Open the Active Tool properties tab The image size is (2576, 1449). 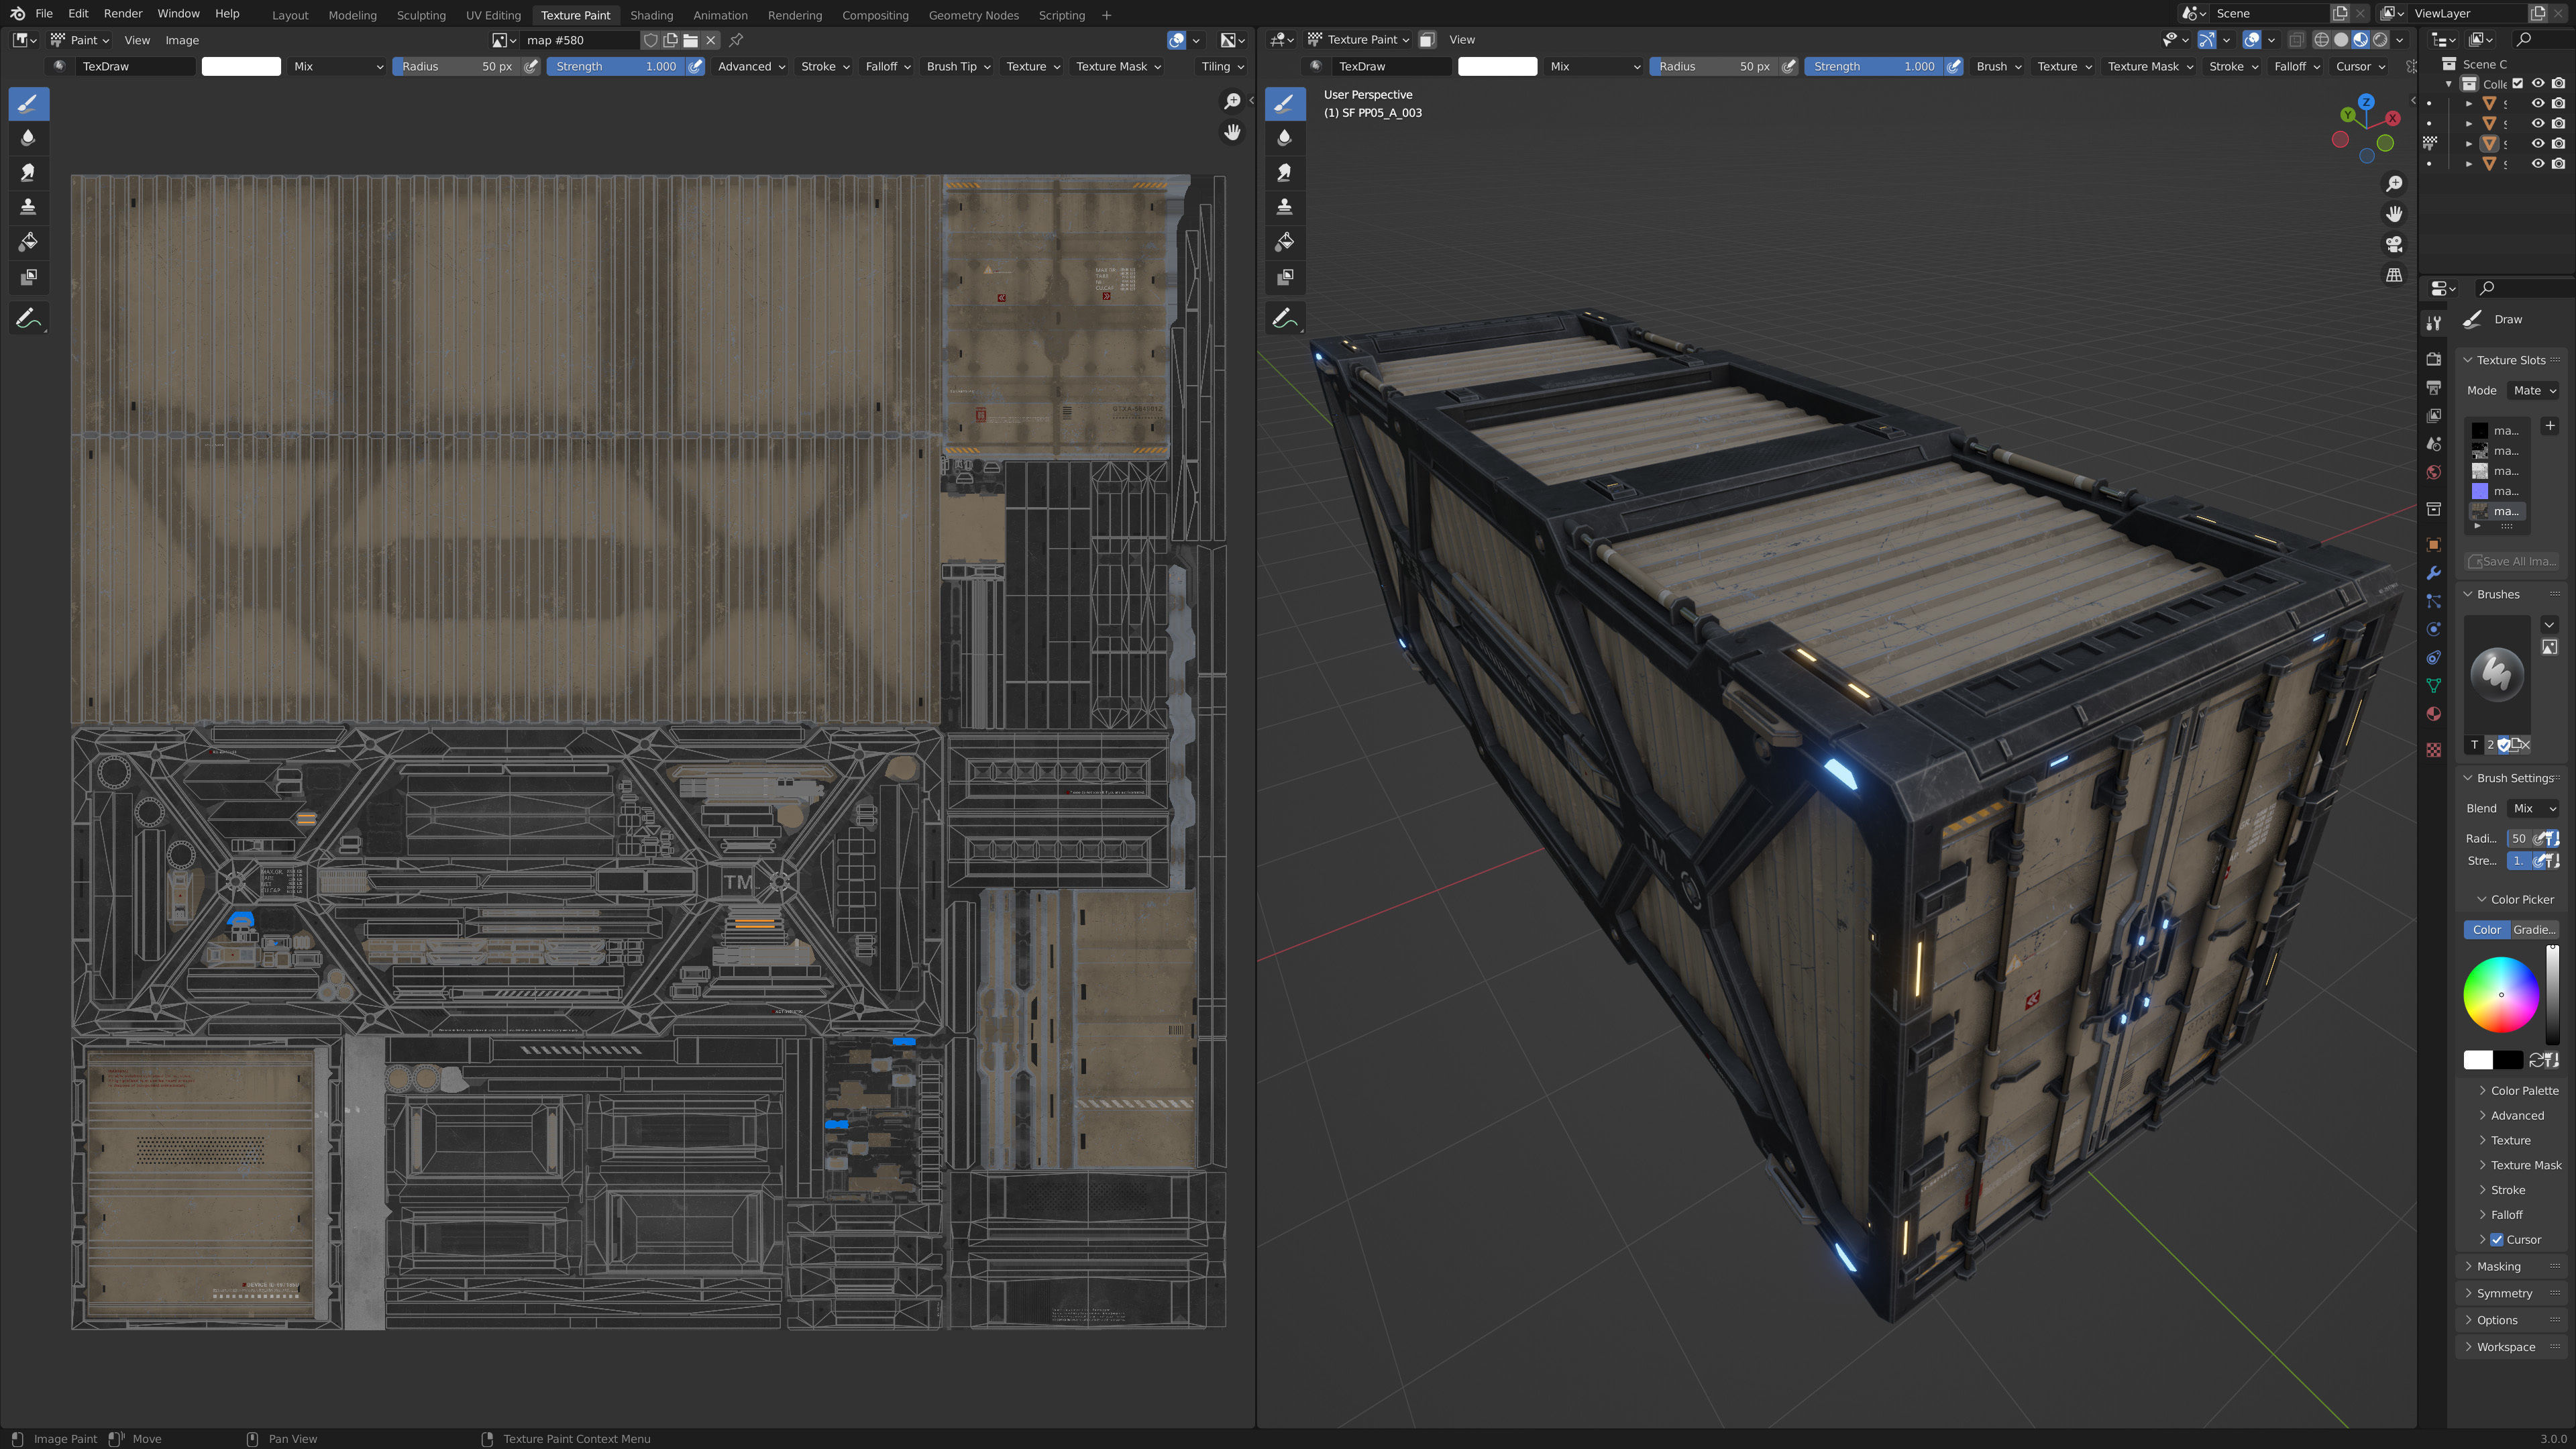pyautogui.click(x=2434, y=323)
